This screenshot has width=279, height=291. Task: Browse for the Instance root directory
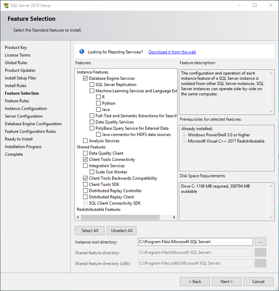[260, 242]
